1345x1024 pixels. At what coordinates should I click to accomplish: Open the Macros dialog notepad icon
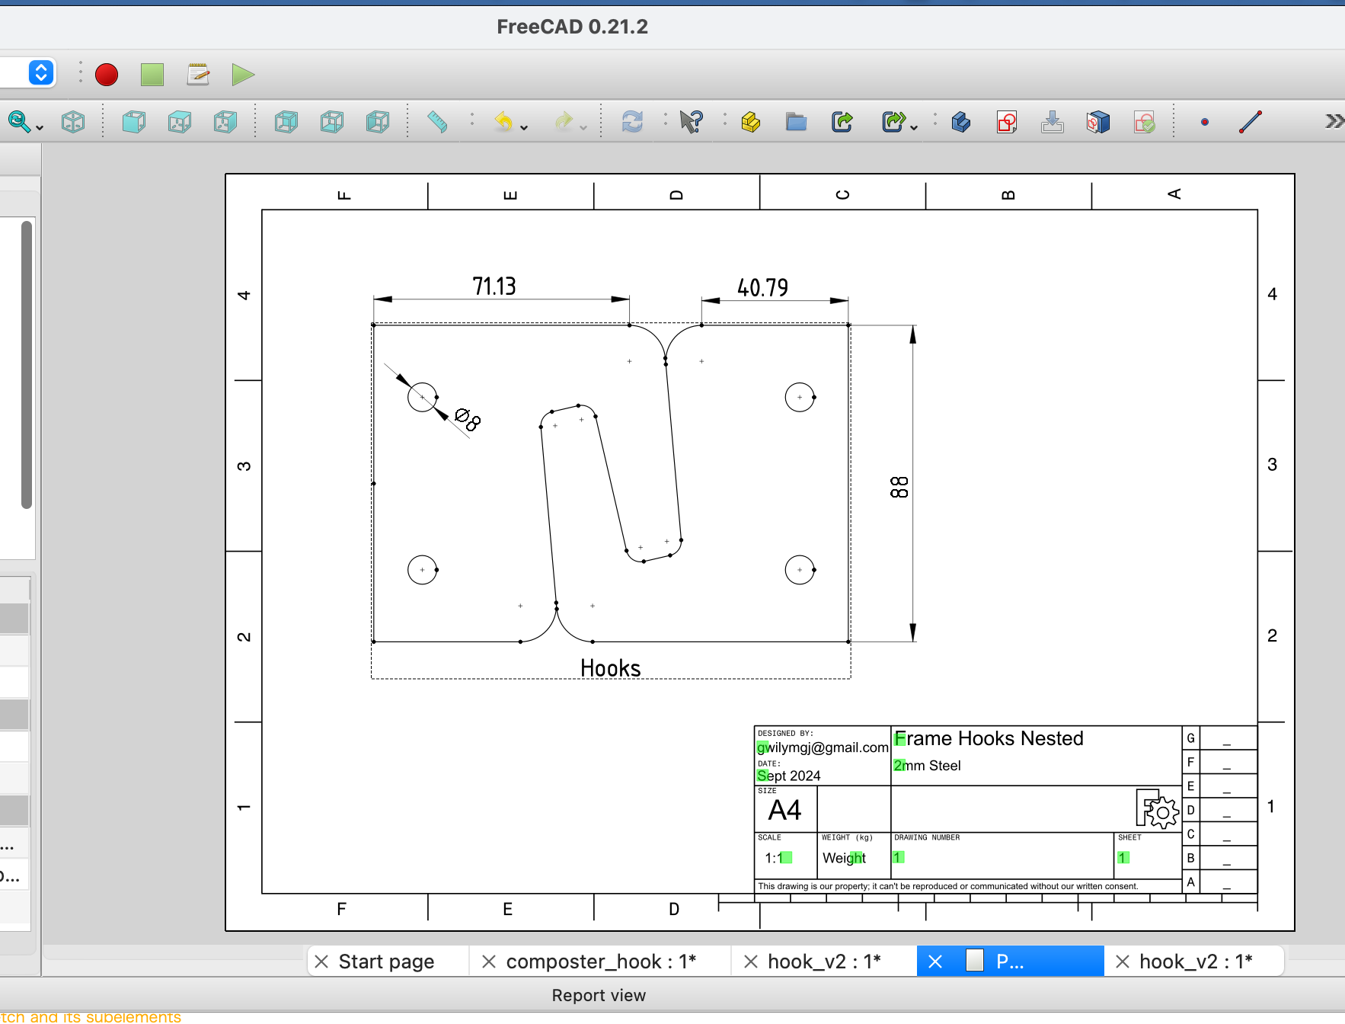(x=198, y=75)
